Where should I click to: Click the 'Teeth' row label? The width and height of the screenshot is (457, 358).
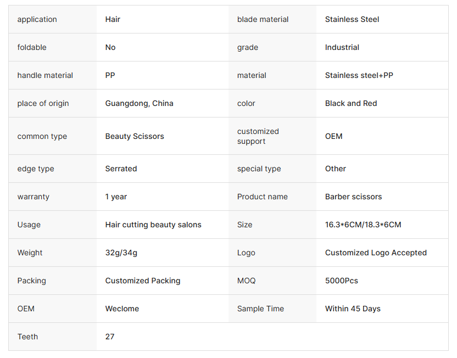coord(27,337)
